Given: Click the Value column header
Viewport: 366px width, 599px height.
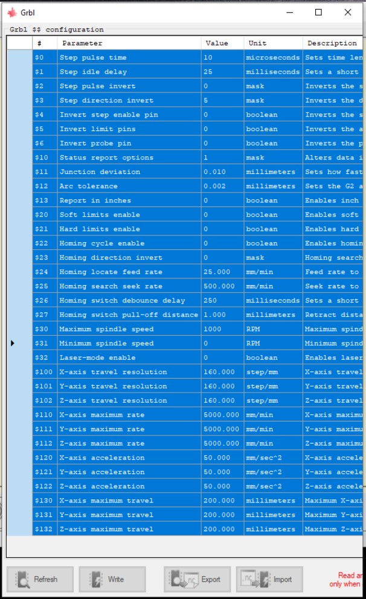Looking at the screenshot, I should [x=222, y=43].
